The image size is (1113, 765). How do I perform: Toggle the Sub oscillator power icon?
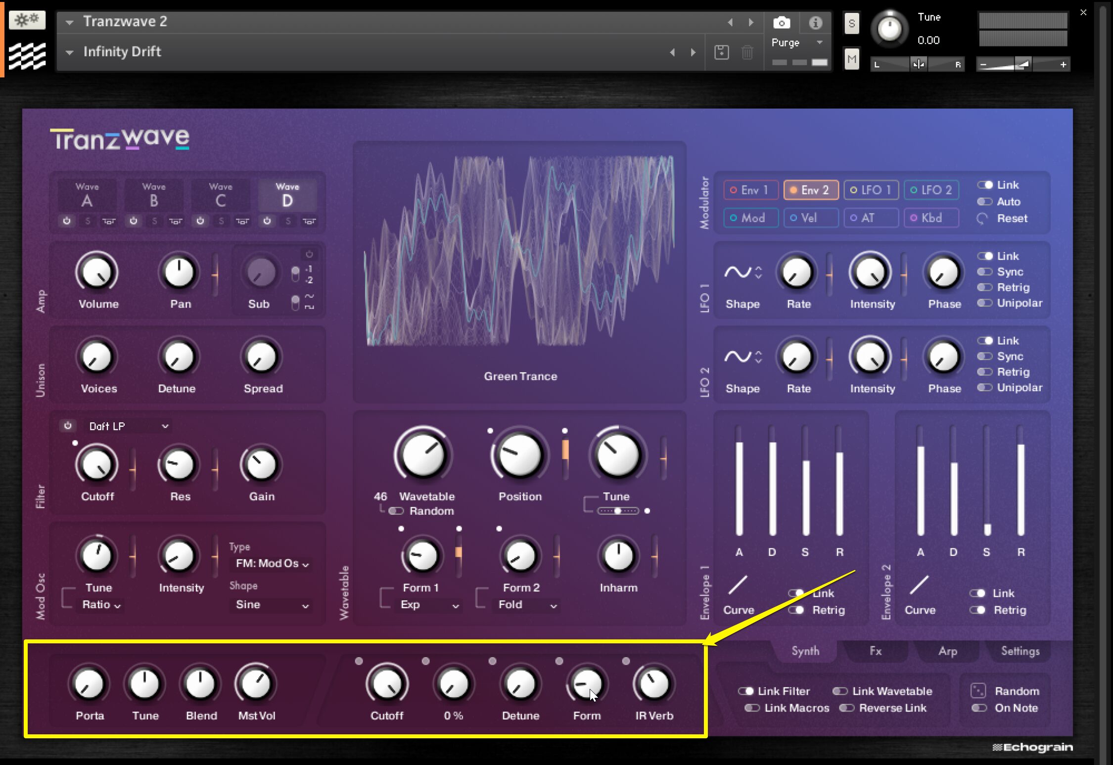click(309, 254)
